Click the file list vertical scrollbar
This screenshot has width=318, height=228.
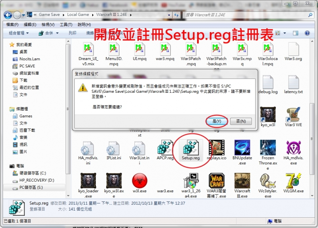[312, 138]
